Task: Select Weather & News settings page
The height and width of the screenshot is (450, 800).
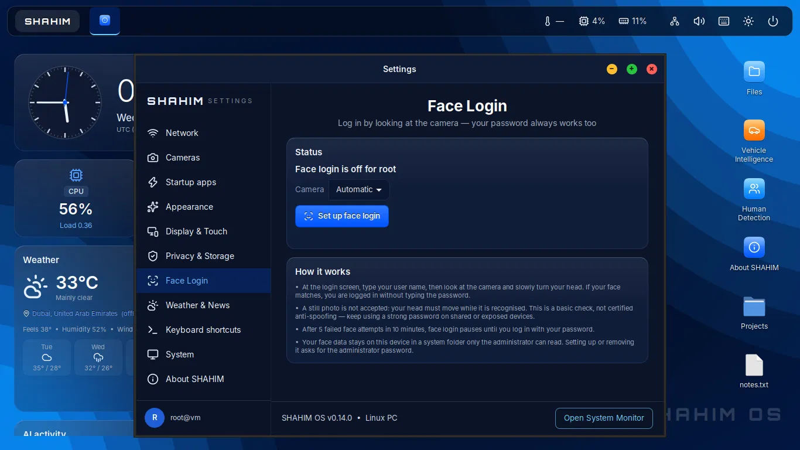Action: (x=204, y=305)
